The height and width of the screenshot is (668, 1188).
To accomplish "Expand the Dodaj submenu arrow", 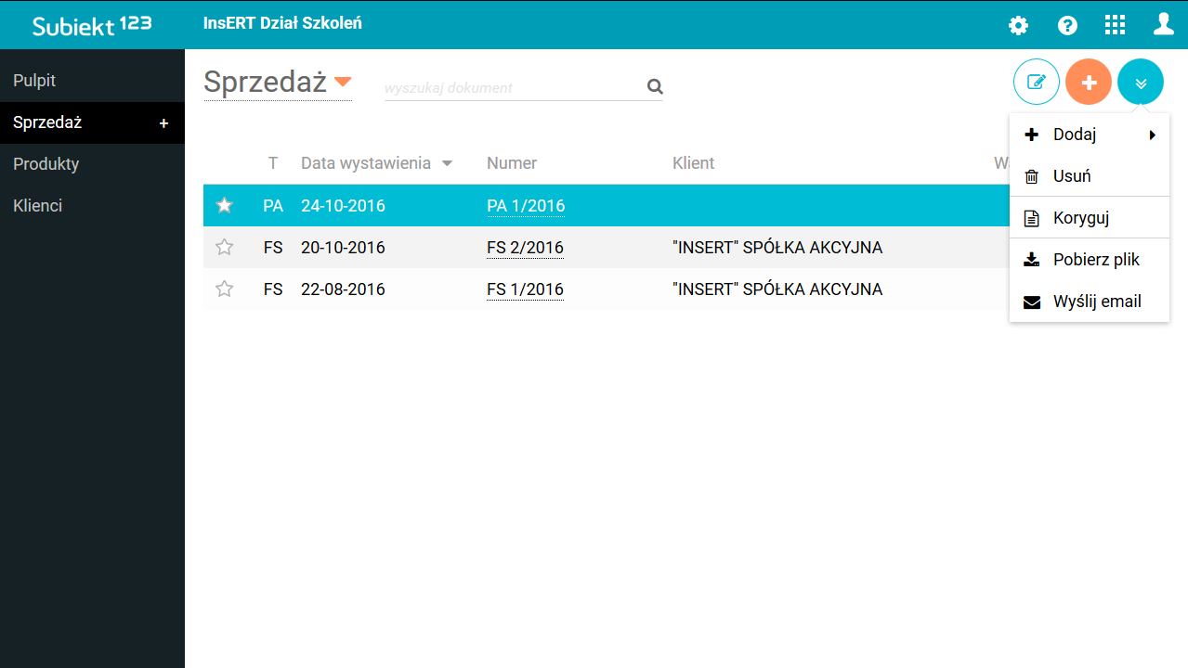I will click(x=1152, y=134).
